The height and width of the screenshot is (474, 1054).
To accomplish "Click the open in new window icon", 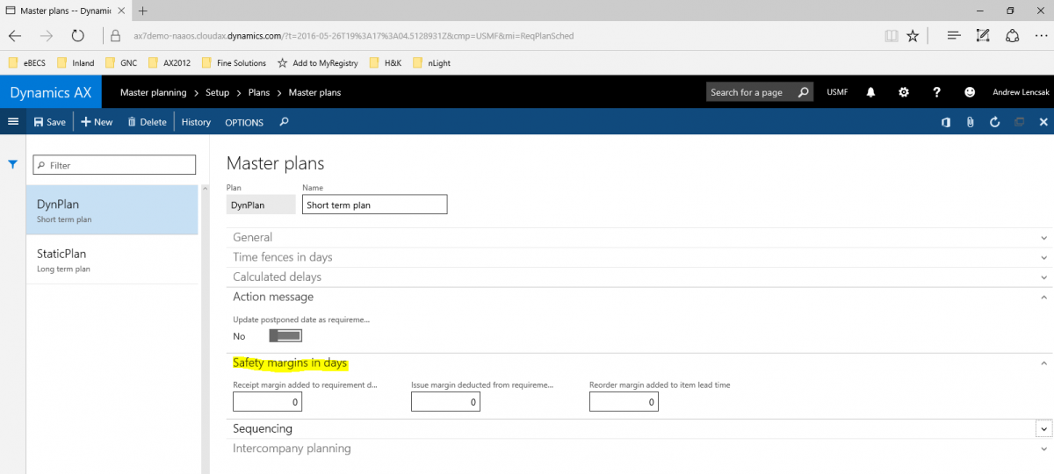I will tap(1020, 122).
